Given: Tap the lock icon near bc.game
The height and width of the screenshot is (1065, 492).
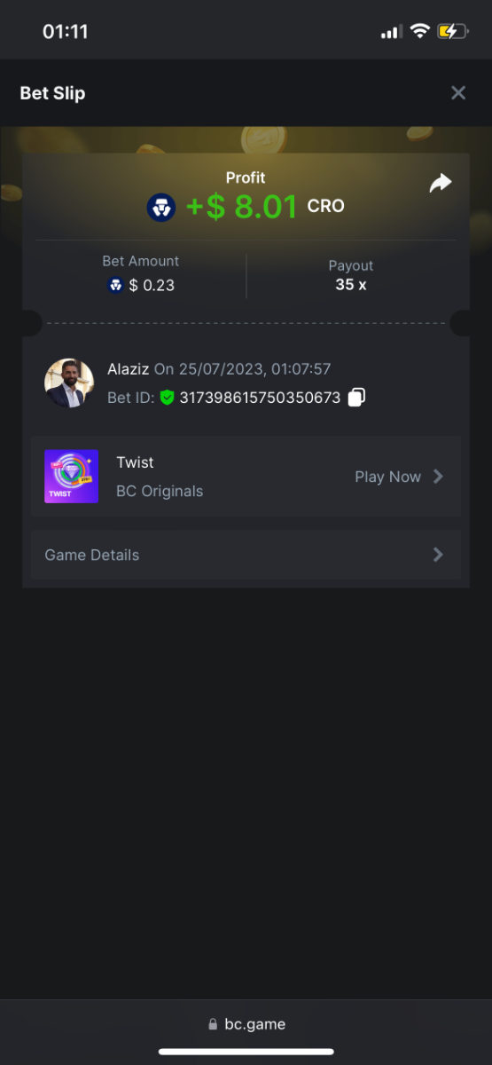Looking at the screenshot, I should [213, 1024].
